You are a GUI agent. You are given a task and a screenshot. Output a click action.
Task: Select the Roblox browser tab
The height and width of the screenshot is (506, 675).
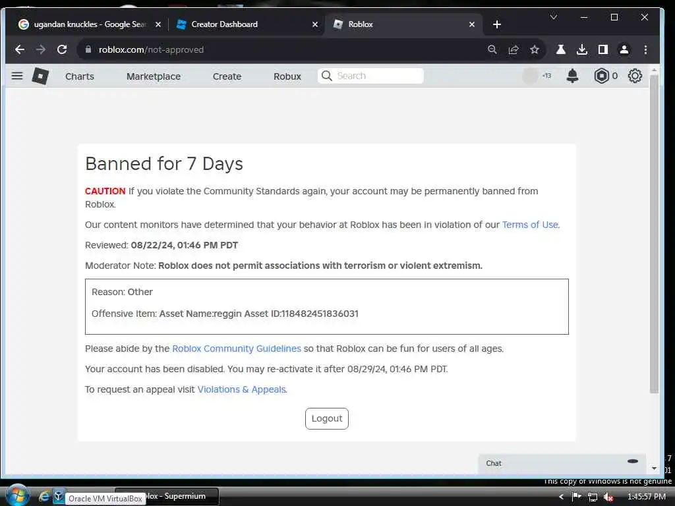(x=403, y=24)
